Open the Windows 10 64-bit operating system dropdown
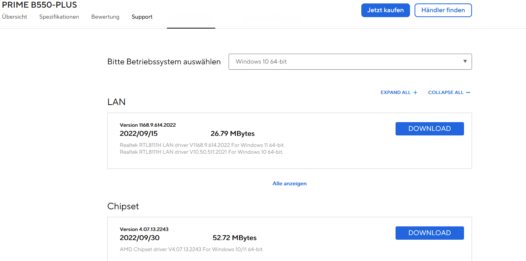The width and height of the screenshot is (526, 261). coord(350,62)
